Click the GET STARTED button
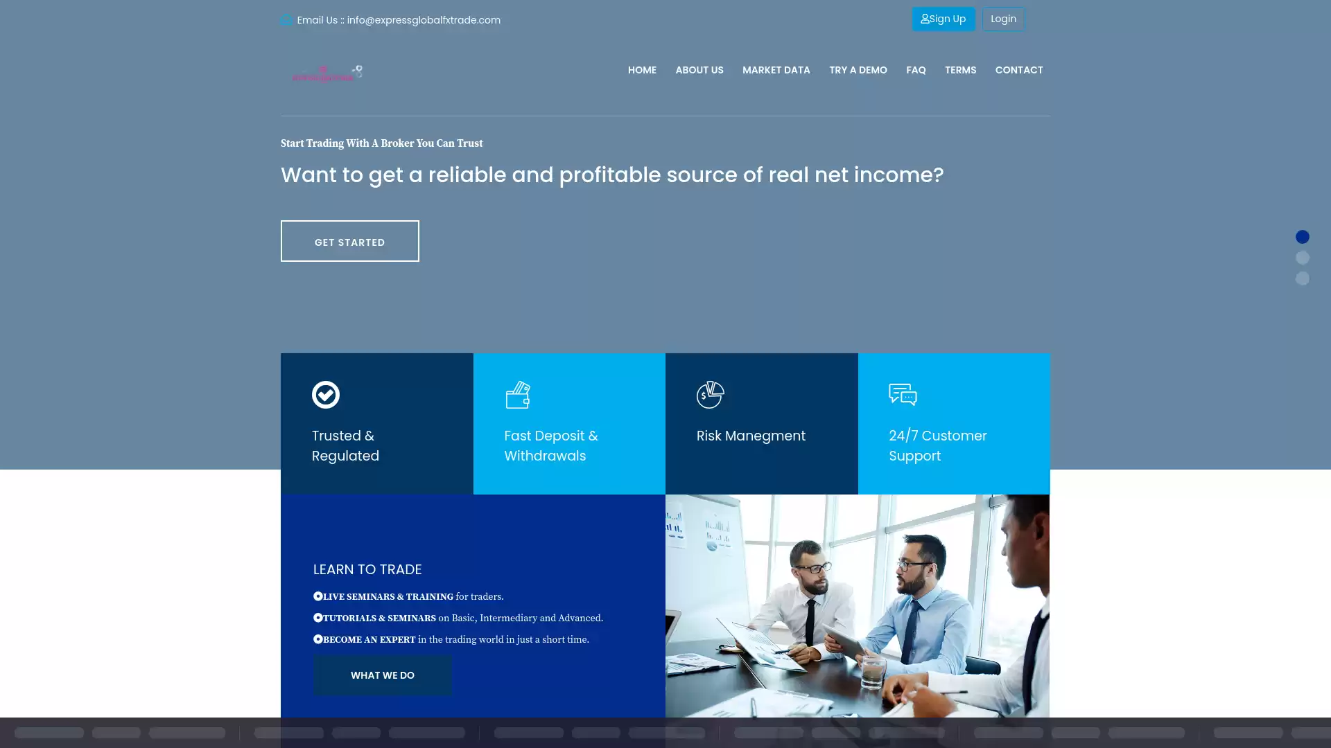The width and height of the screenshot is (1331, 748). 349,240
